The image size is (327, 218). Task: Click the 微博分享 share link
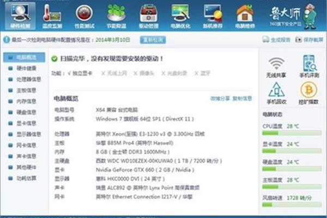(x=220, y=99)
